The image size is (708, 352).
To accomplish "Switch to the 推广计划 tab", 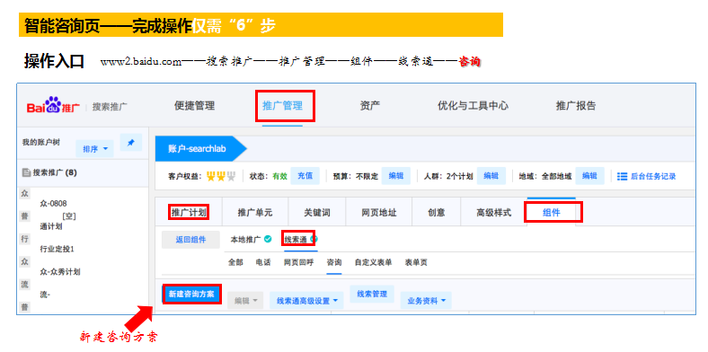I will (x=189, y=212).
